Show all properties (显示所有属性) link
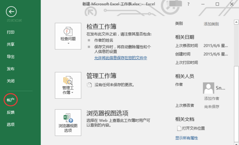The image size is (239, 145). pos(187,138)
